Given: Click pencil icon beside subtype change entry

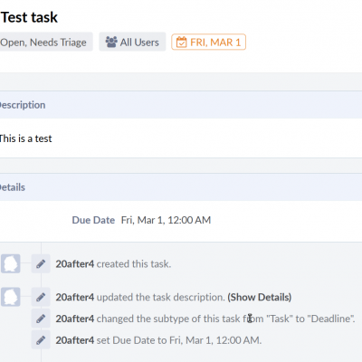Looking at the screenshot, I should [x=41, y=319].
